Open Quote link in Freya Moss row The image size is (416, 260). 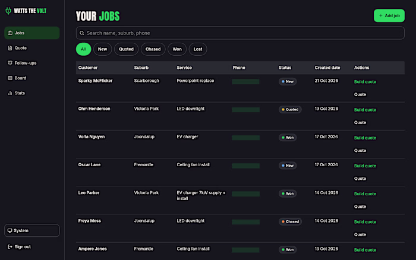360,234
